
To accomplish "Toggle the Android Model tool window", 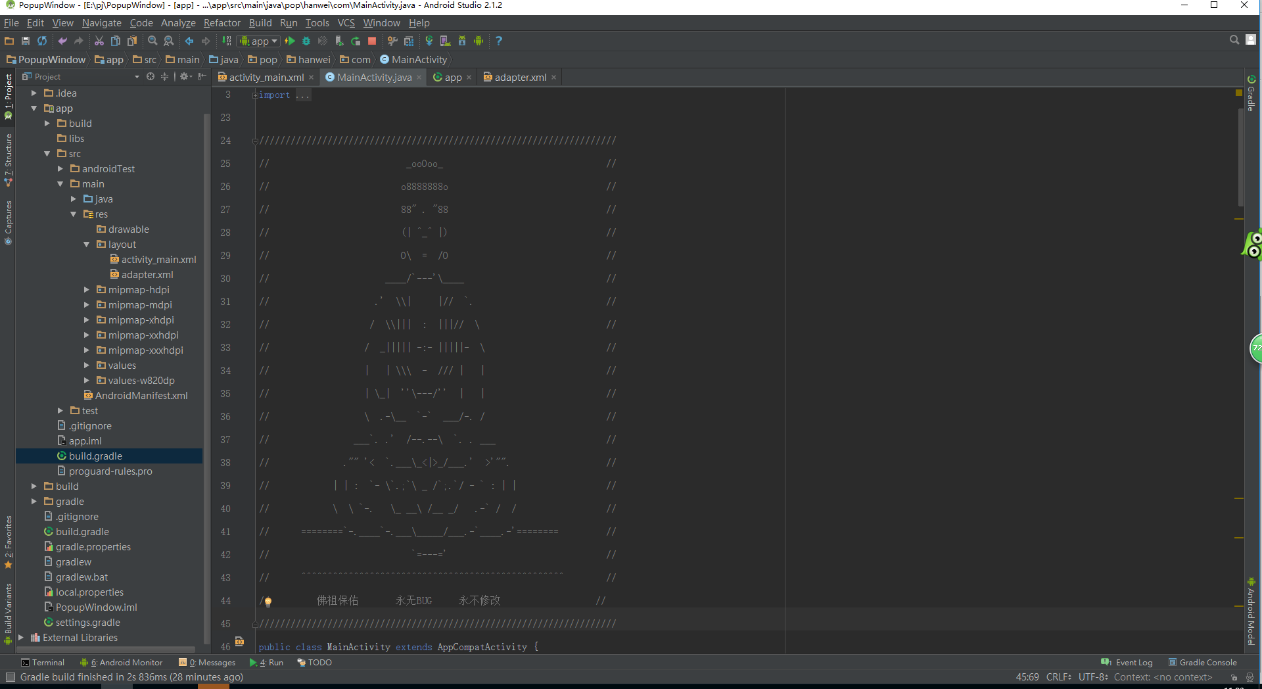I will pos(1251,612).
